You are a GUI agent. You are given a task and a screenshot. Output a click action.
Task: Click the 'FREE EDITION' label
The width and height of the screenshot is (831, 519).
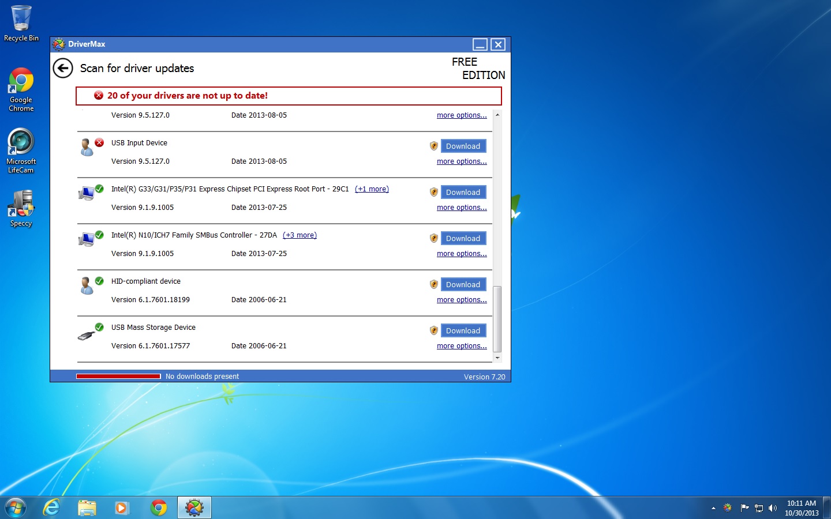[478, 69]
